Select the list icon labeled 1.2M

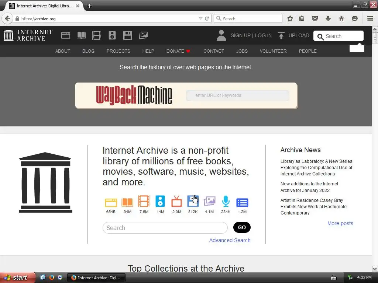coord(242,203)
